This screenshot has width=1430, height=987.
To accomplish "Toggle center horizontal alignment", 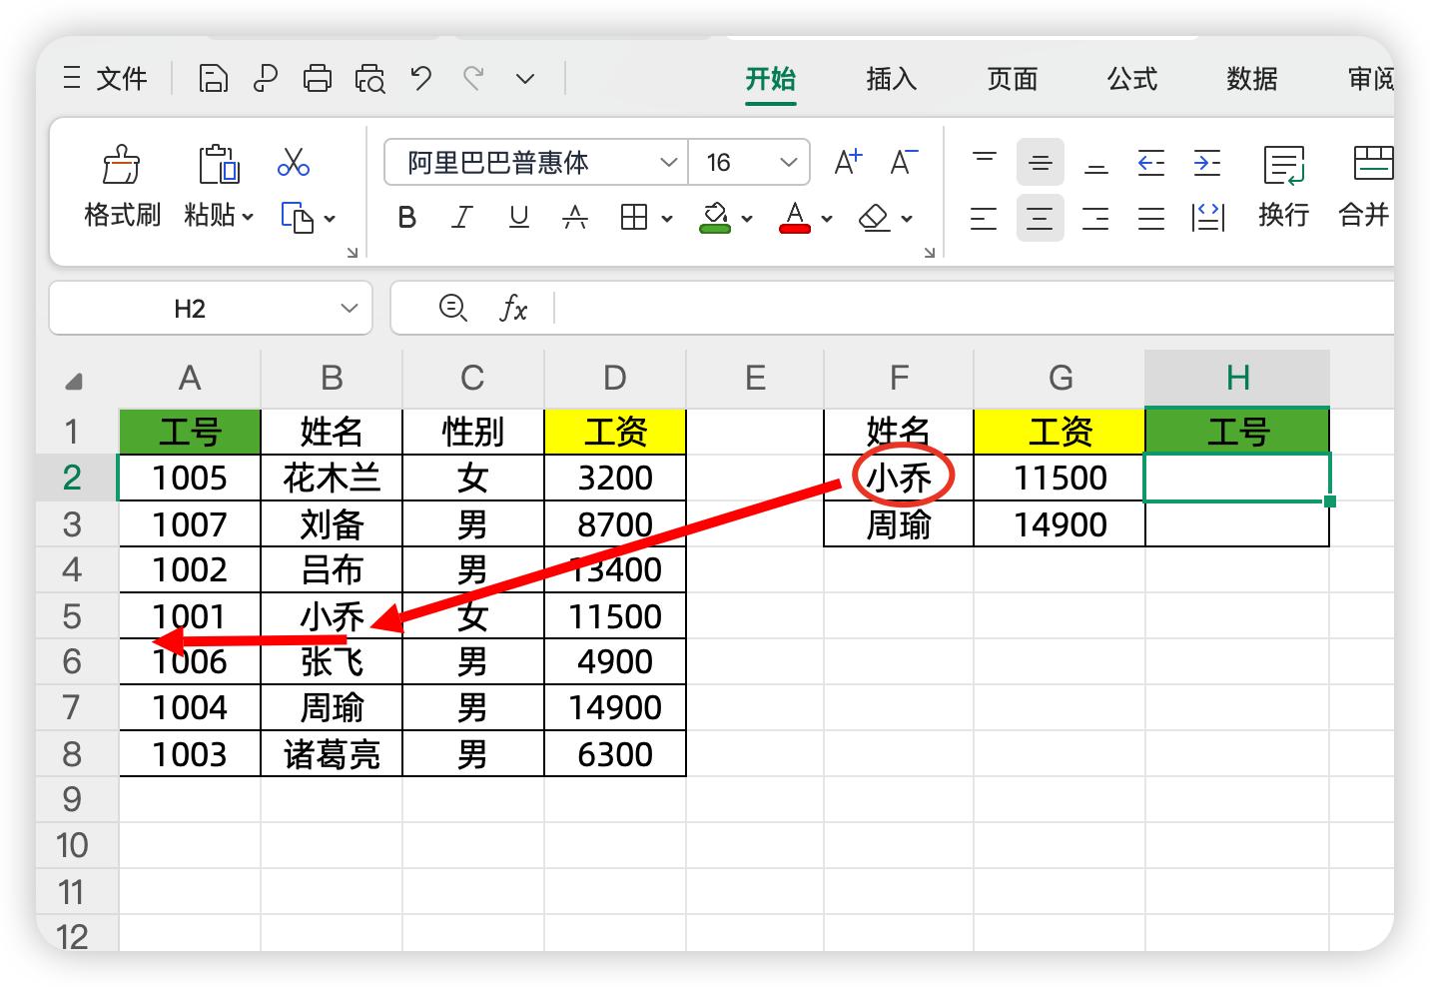I will [x=1041, y=217].
